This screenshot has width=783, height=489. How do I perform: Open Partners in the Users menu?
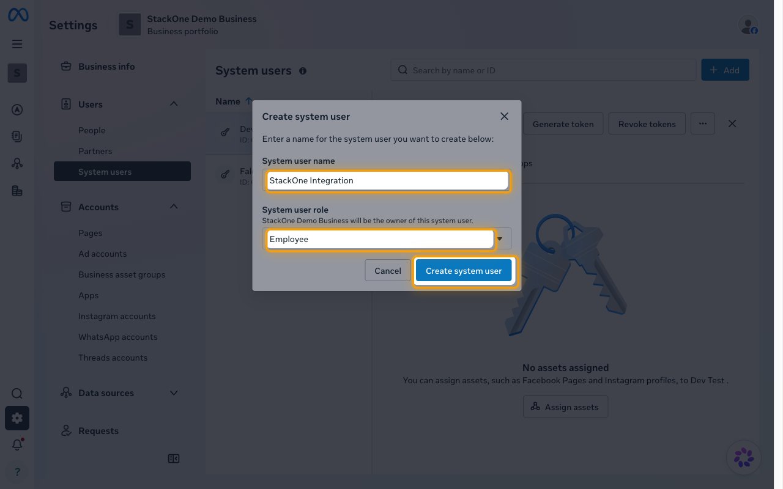[95, 151]
